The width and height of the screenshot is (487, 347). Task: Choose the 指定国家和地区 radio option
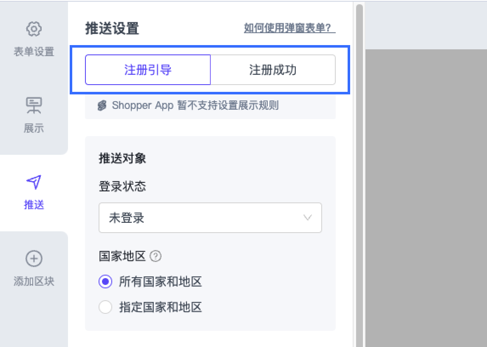105,307
